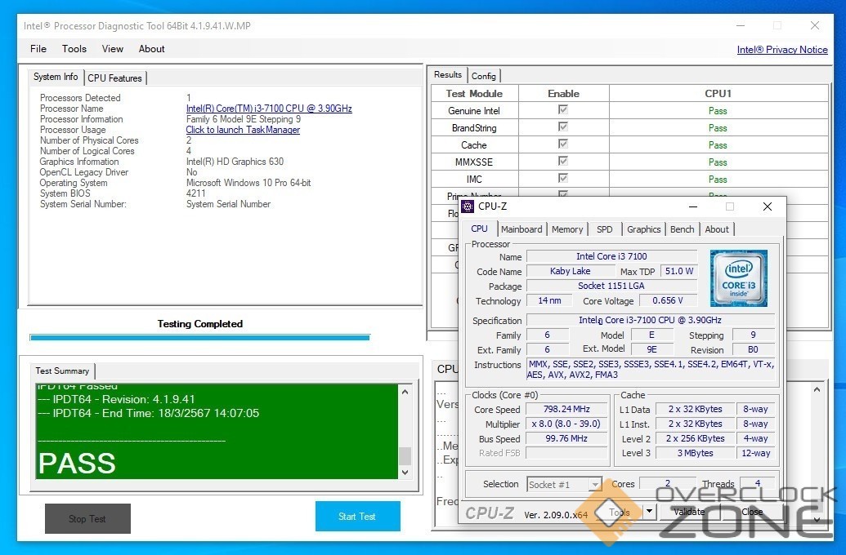
Task: Toggle the MMXSSE enable checkbox
Action: pos(563,162)
